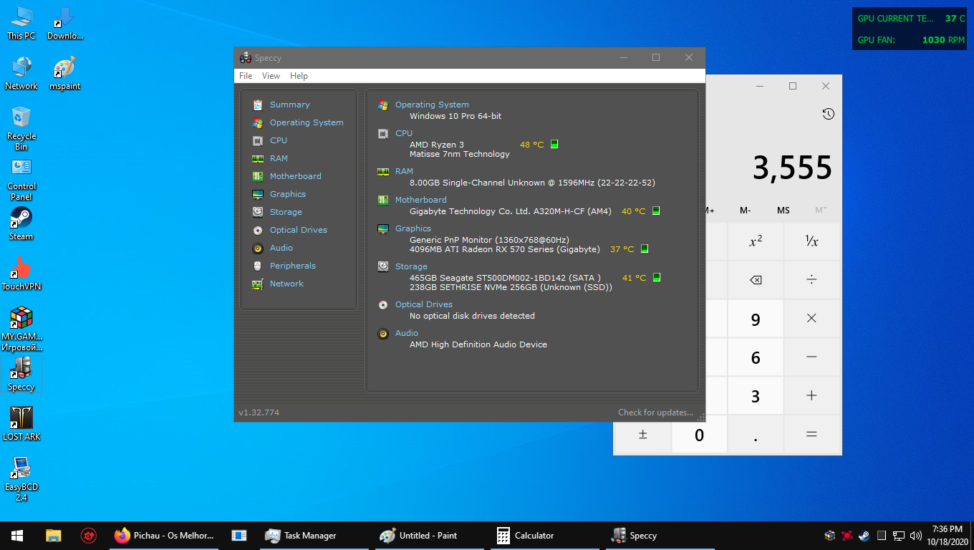Open the Windows Start menu
The image size is (974, 550).
point(17,536)
